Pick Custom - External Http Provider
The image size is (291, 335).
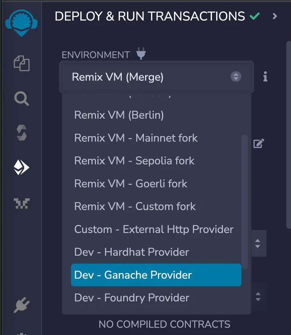[154, 229]
